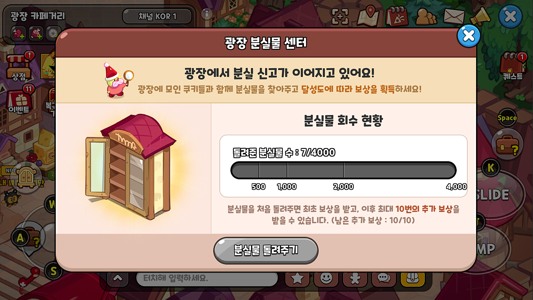
Task: Open the 채널 KOR 1 channel selector
Action: (157, 16)
